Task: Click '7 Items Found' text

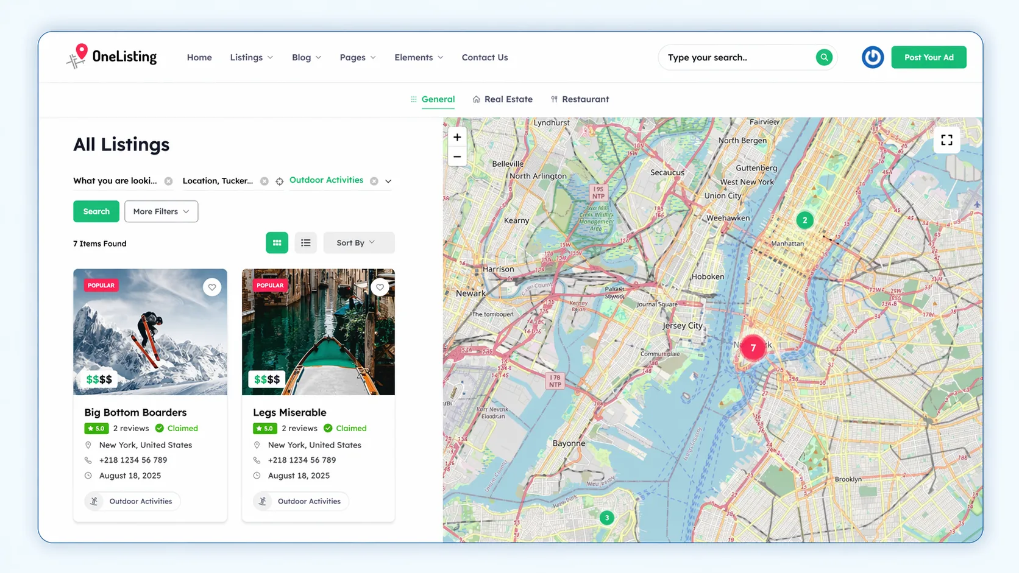Action: [x=100, y=244]
